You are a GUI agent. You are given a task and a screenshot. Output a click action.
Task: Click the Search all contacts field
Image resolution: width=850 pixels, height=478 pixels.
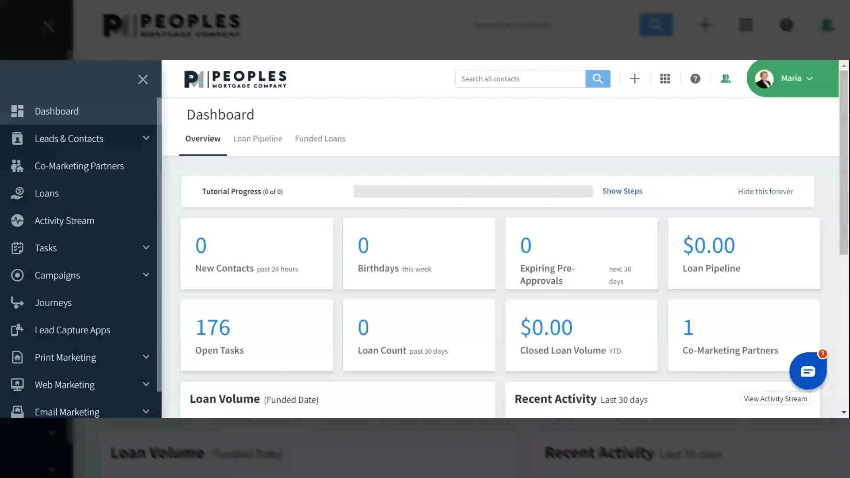[x=520, y=79]
